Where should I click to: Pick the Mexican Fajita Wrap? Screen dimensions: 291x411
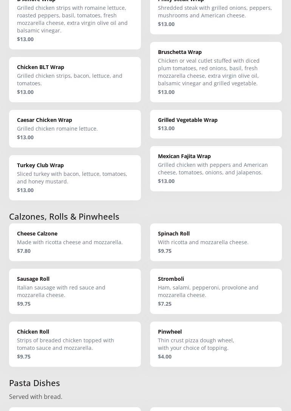(x=216, y=168)
